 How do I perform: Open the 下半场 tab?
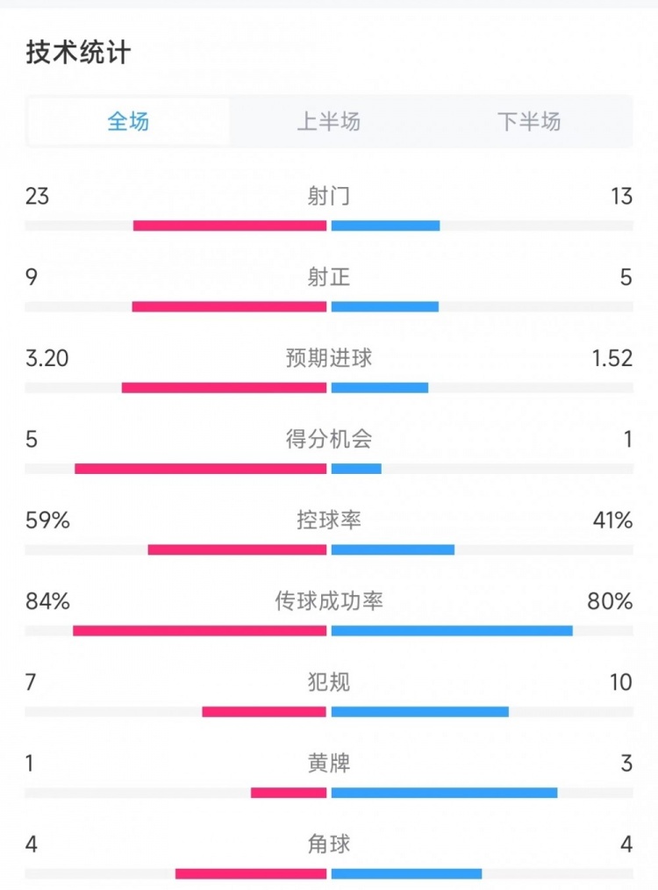529,121
